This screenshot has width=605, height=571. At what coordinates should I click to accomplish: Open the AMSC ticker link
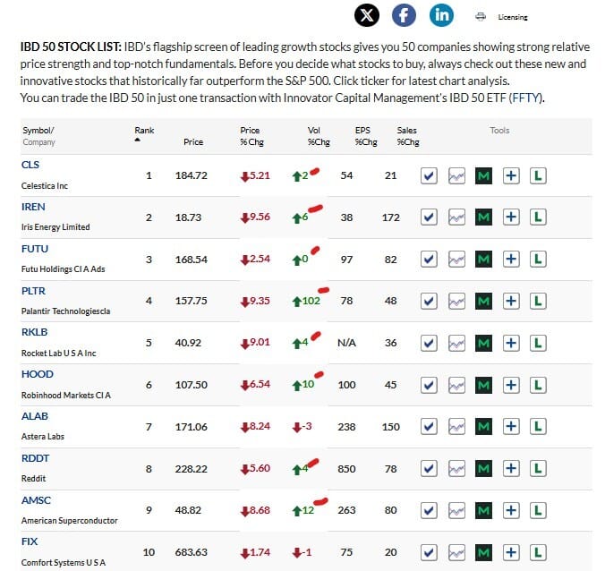tap(36, 500)
